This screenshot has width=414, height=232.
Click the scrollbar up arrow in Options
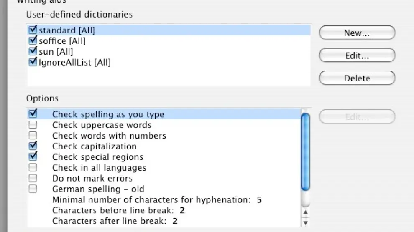point(306,213)
